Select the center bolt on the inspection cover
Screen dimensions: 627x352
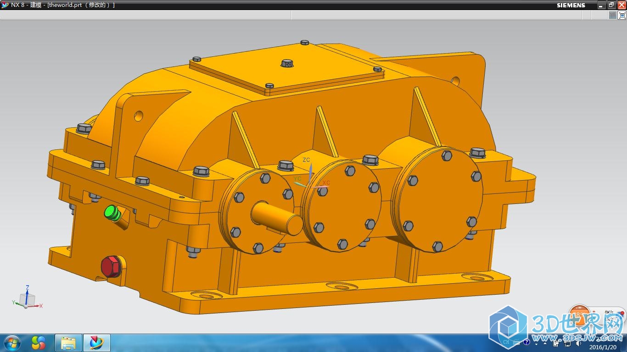[x=287, y=63]
